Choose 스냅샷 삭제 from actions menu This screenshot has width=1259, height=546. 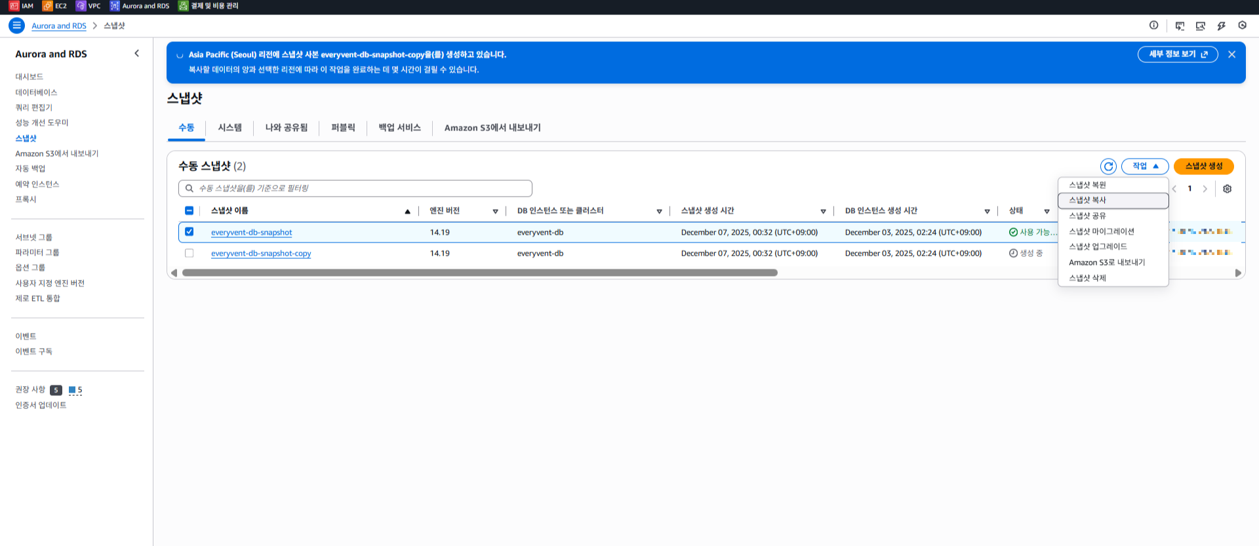click(x=1113, y=278)
